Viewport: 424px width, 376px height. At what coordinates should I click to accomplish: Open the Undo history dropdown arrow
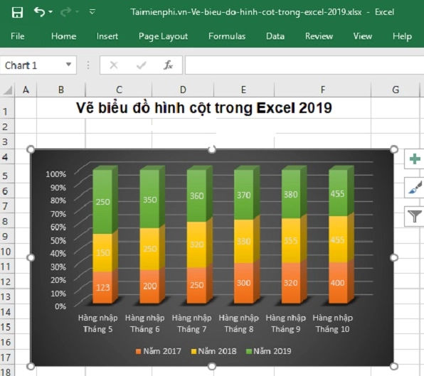point(51,12)
